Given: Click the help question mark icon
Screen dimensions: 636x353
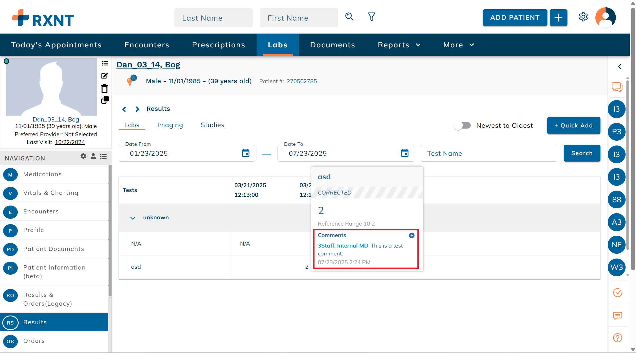Looking at the screenshot, I should point(617,337).
